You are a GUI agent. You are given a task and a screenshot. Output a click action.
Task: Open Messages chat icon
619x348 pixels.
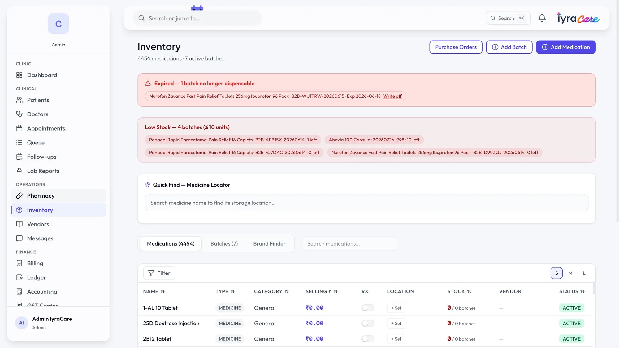(x=19, y=238)
